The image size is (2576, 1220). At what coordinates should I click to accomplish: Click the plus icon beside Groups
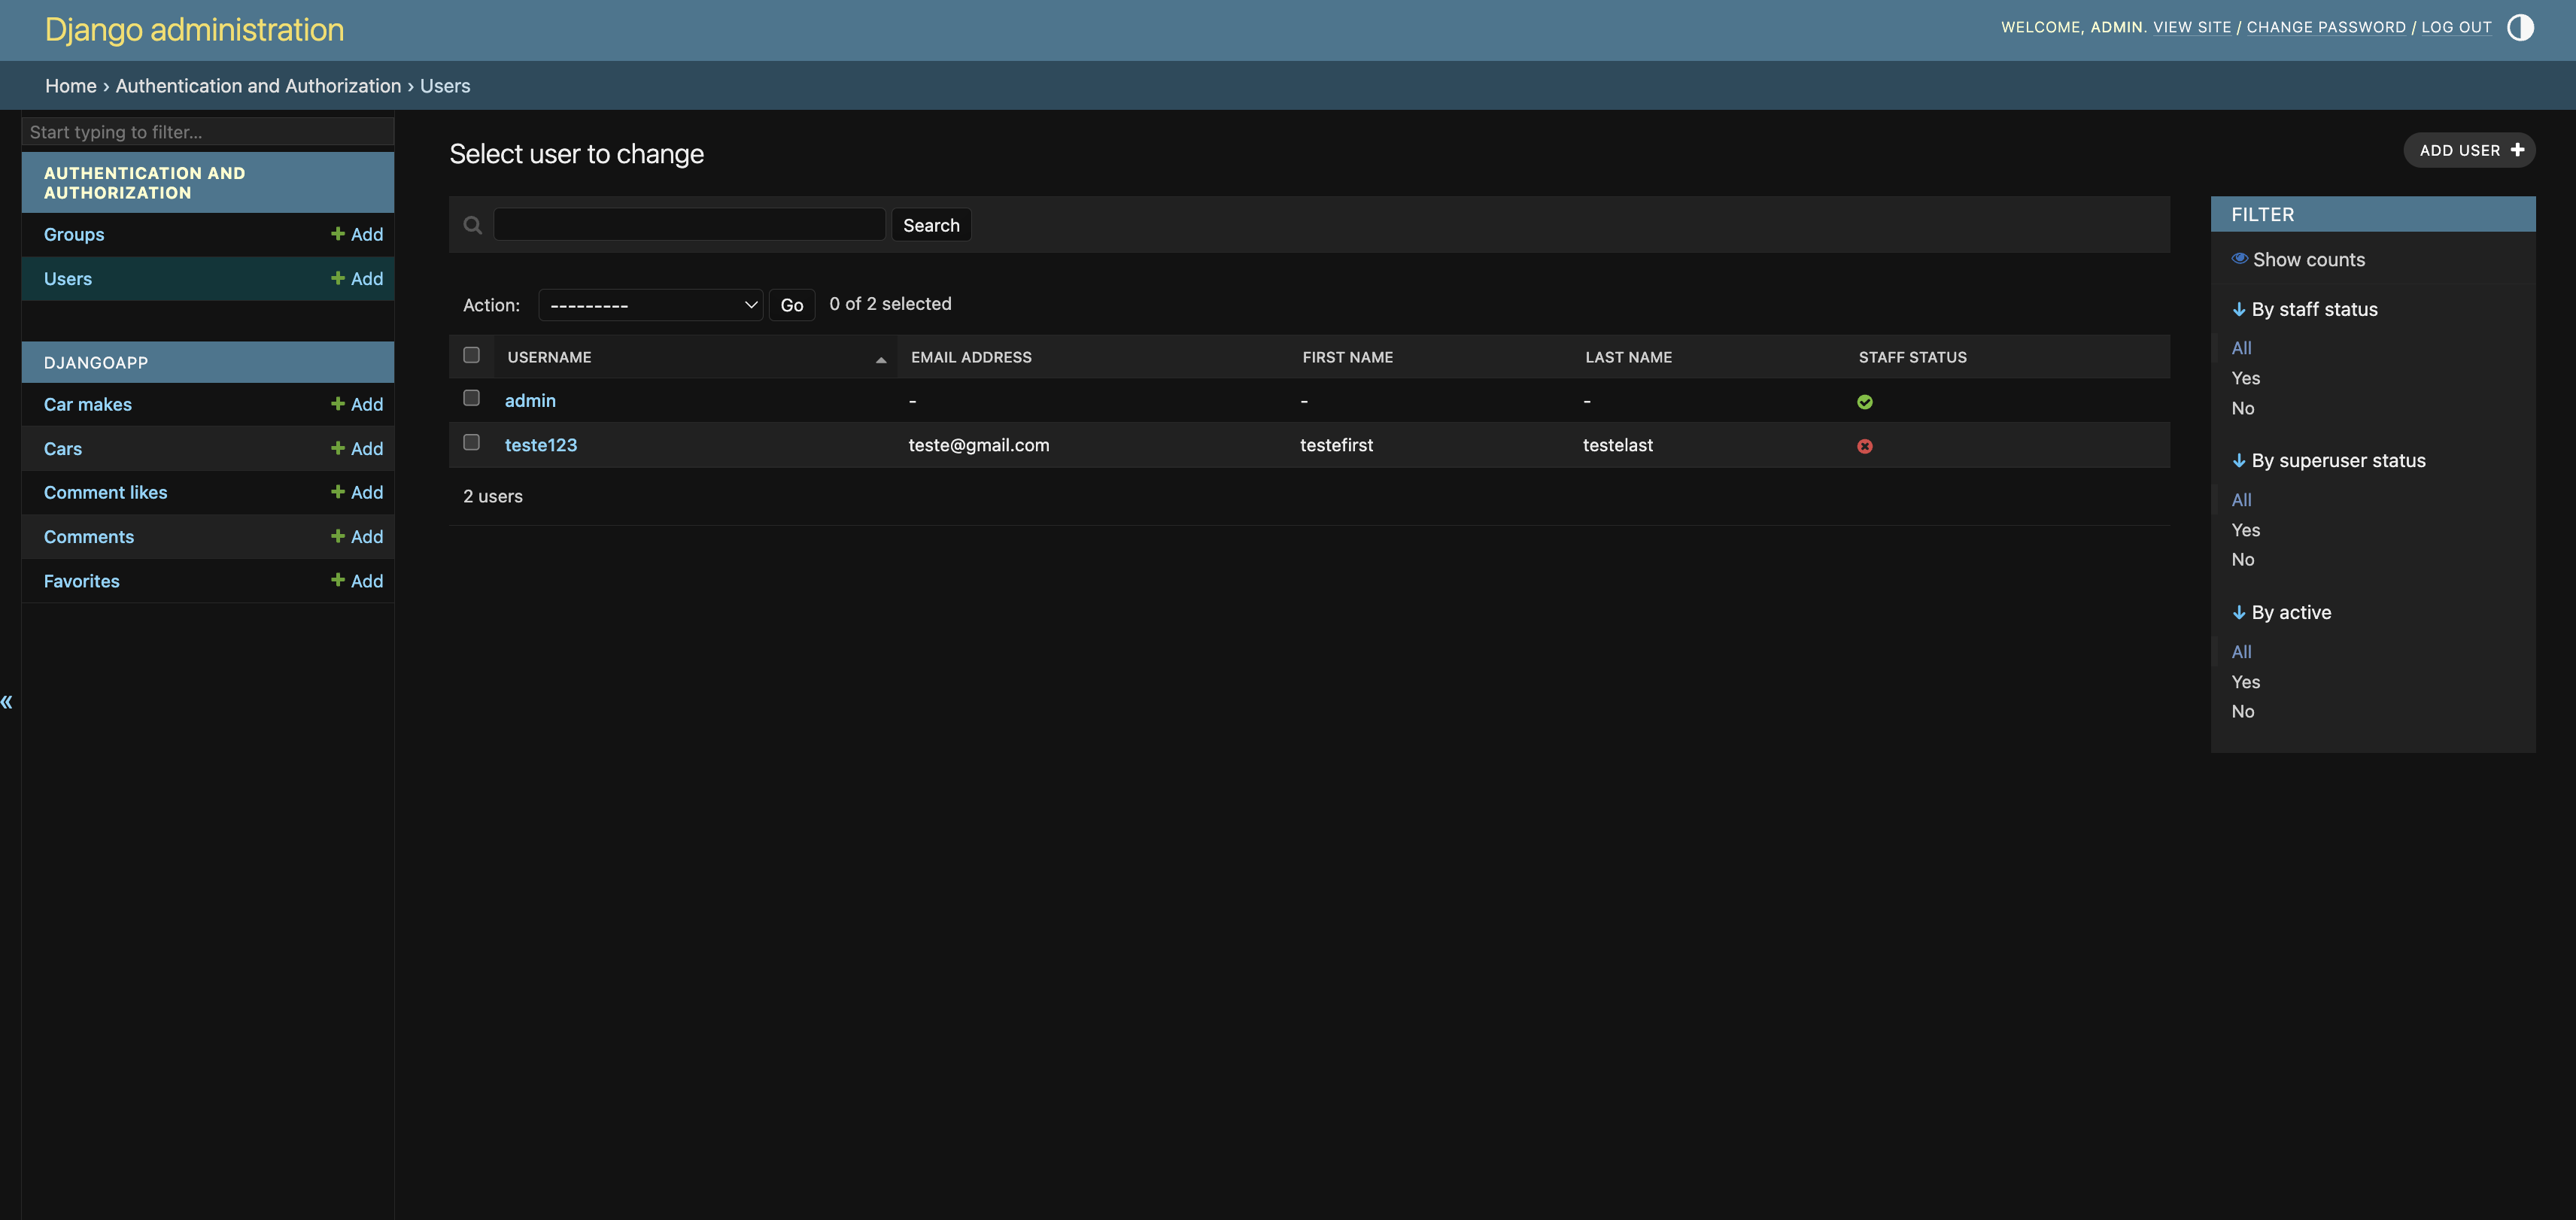click(x=338, y=234)
